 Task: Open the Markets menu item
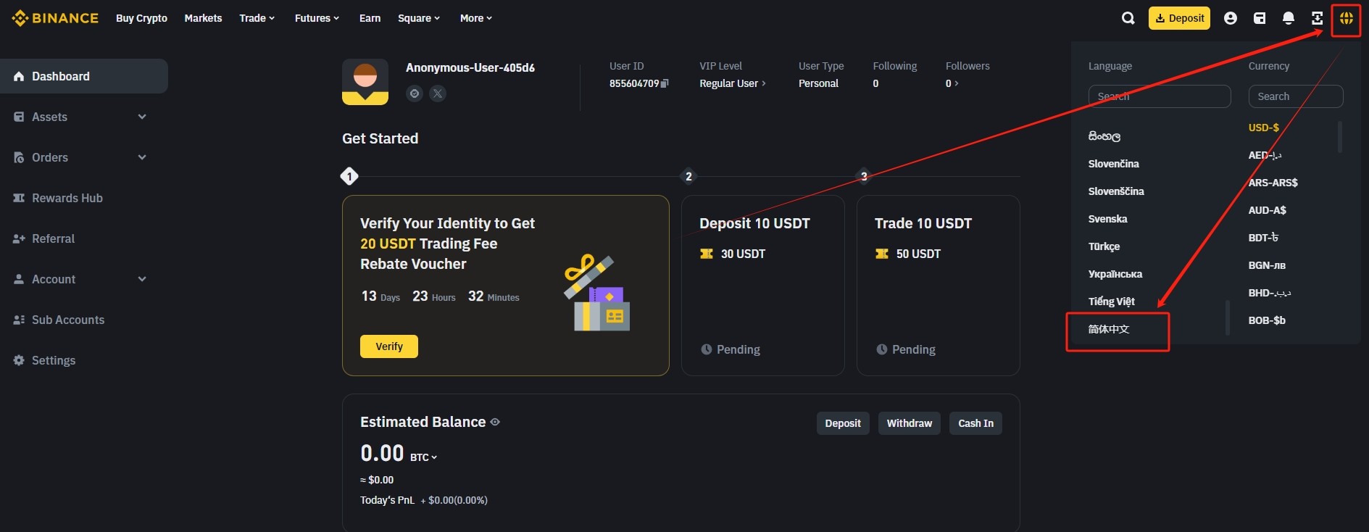(203, 18)
